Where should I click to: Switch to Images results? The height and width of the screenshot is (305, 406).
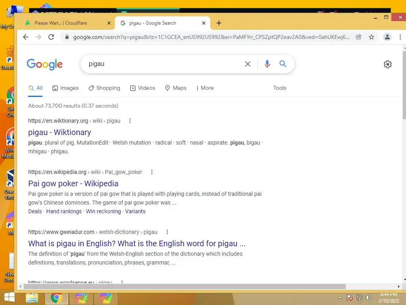(65, 88)
